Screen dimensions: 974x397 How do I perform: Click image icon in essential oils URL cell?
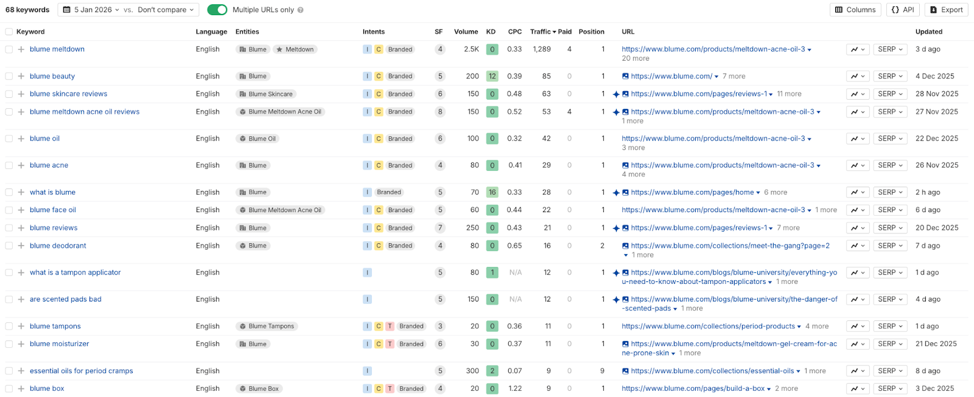[x=625, y=371]
